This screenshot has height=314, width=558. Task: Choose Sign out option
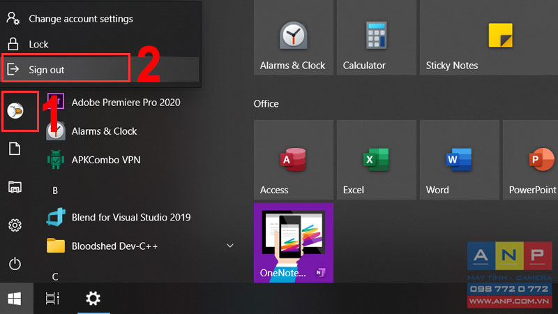100,69
